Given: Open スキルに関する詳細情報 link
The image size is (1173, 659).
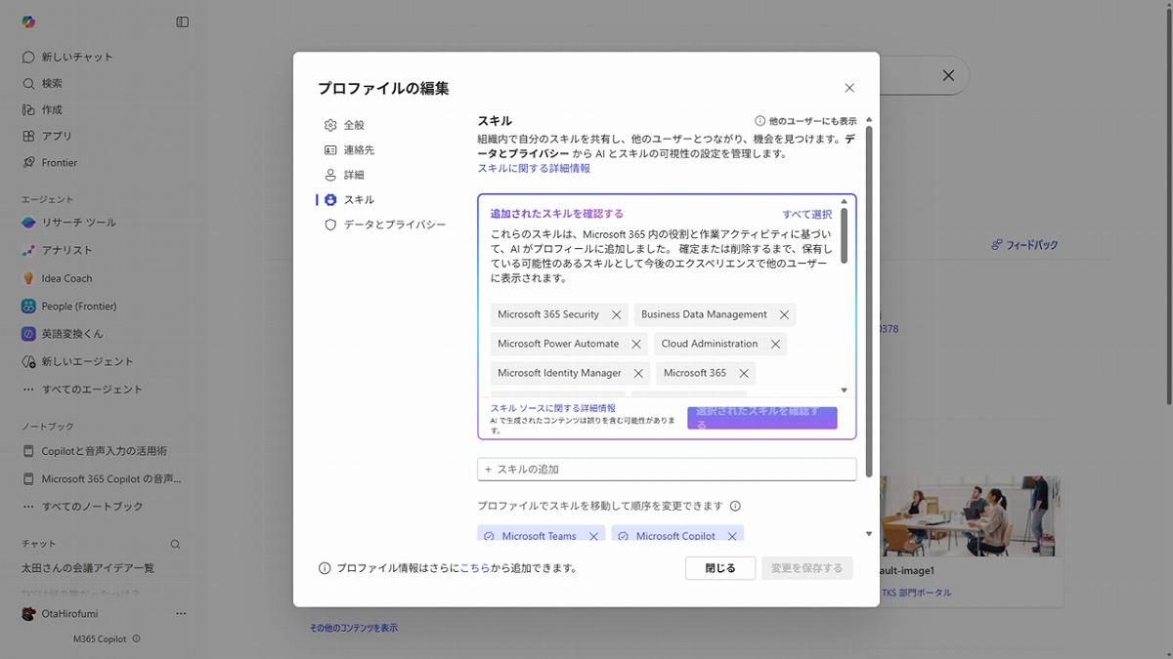Looking at the screenshot, I should tap(534, 168).
